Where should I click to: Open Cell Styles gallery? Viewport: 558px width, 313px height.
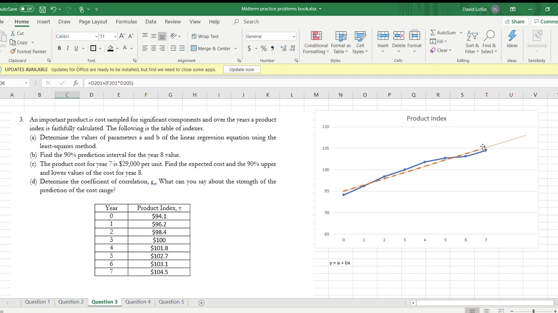(360, 43)
